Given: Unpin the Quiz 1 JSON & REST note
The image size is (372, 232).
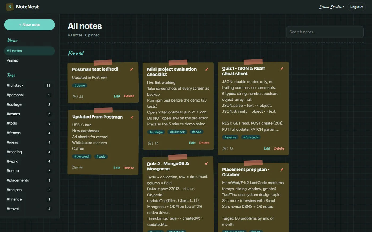Looking at the screenshot, I should [282, 69].
